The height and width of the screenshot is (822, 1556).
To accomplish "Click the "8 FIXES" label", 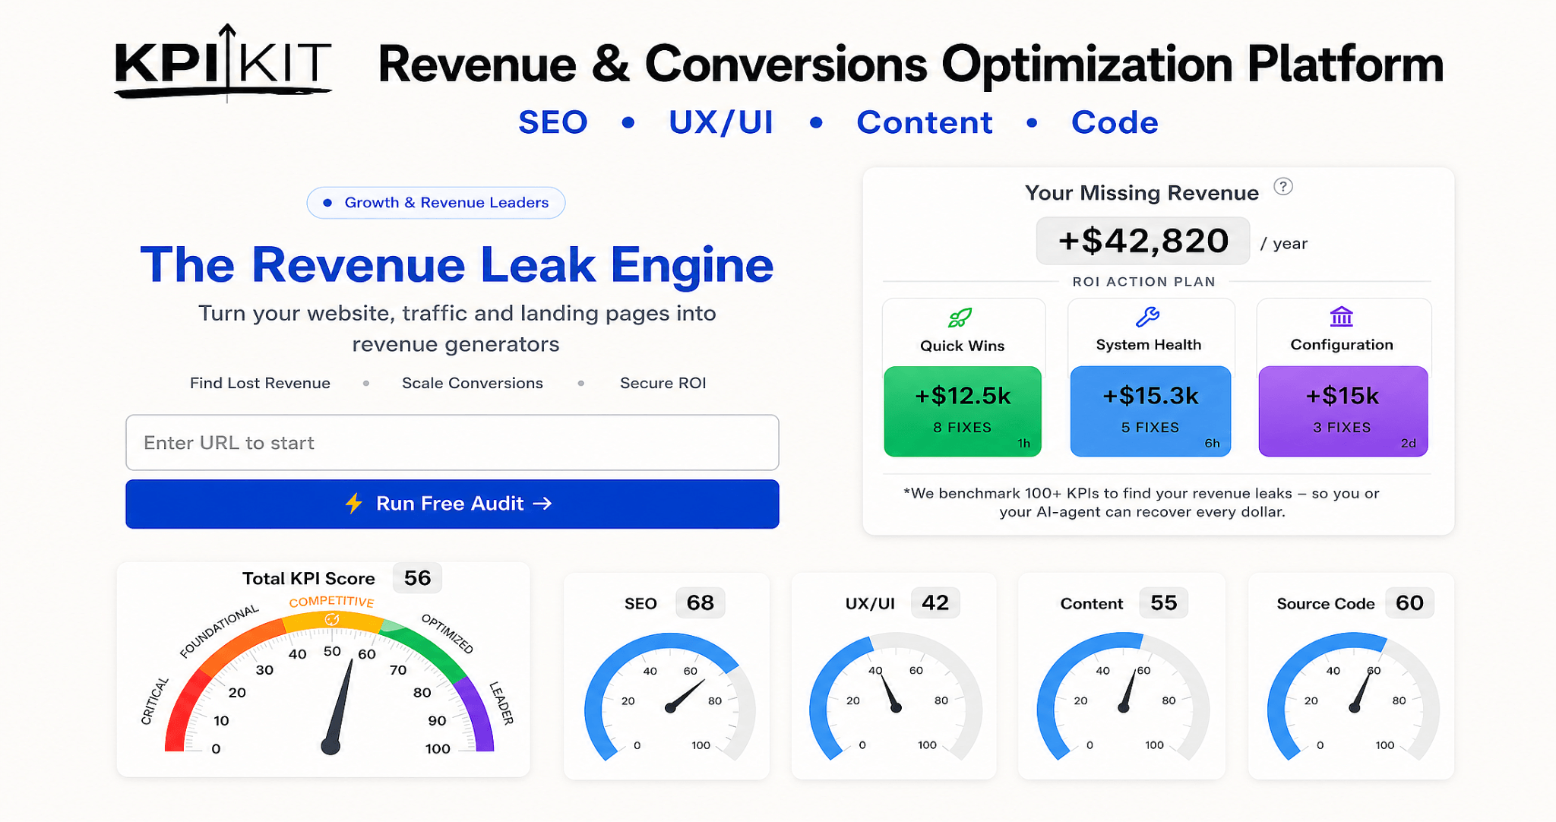I will (962, 428).
